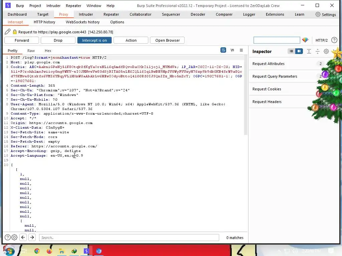Switch to the Logger tab
This screenshot has width=342, height=256.
tap(249, 14)
